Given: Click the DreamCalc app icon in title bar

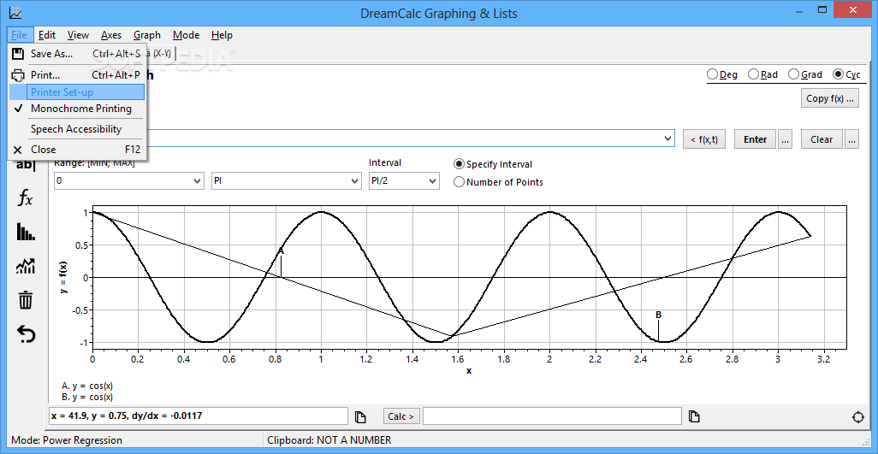Looking at the screenshot, I should pyautogui.click(x=15, y=12).
